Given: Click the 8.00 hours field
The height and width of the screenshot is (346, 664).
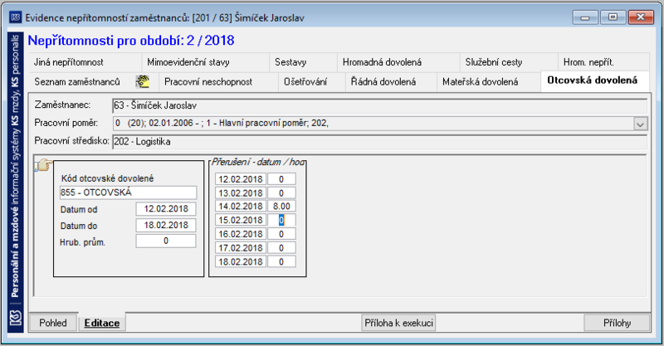Looking at the screenshot, I should (281, 207).
